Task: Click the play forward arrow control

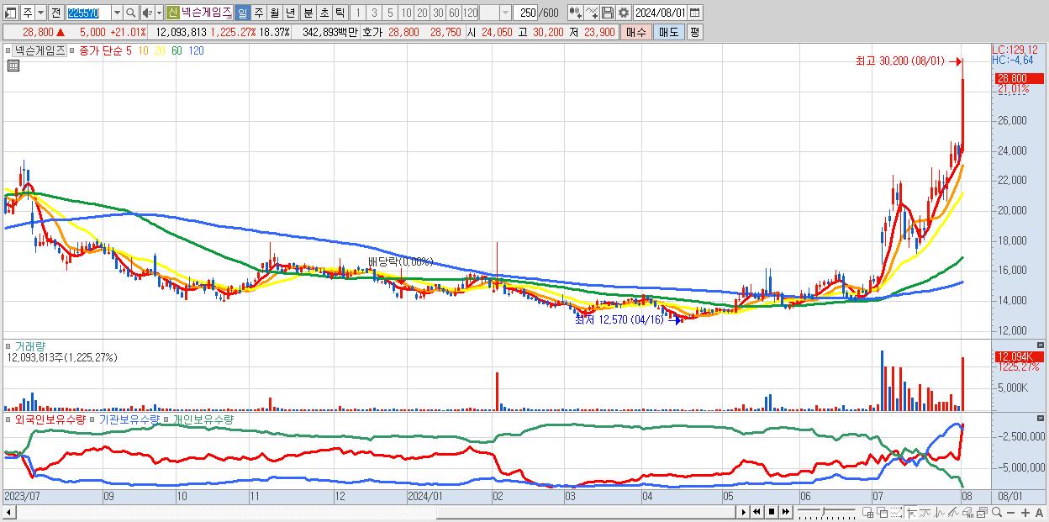Action: click(743, 513)
